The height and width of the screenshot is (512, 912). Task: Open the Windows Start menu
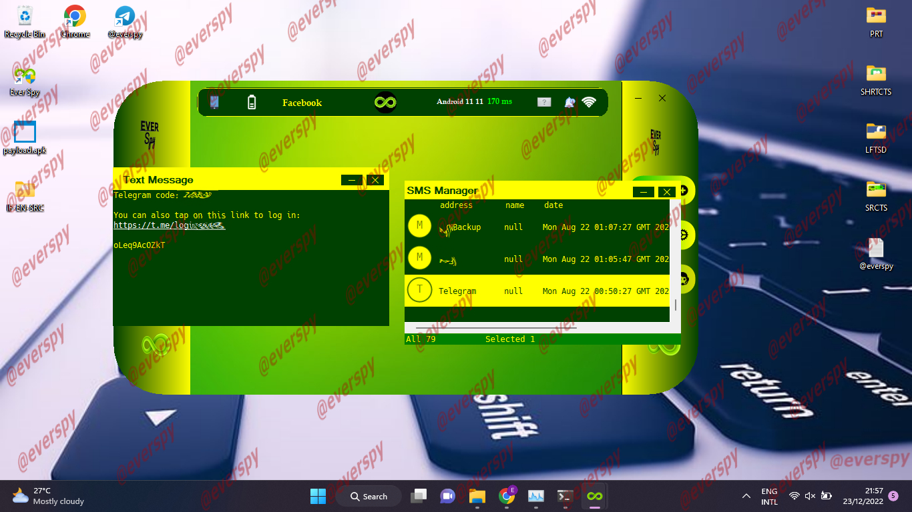[x=318, y=496]
